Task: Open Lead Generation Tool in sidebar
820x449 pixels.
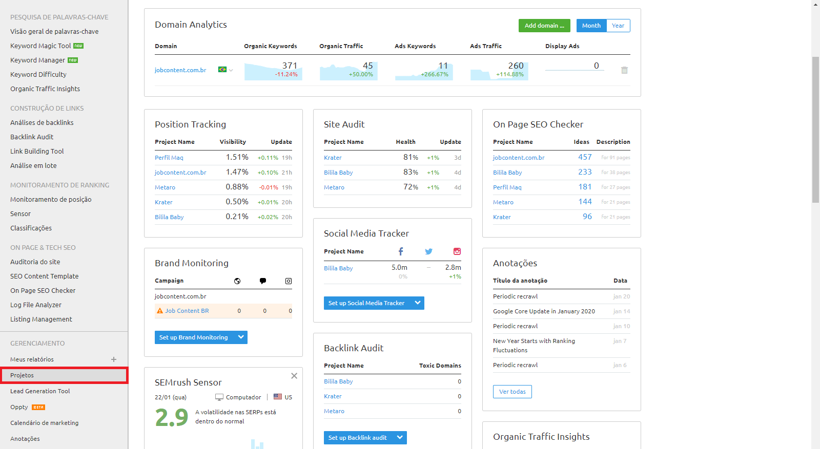Action: (40, 391)
